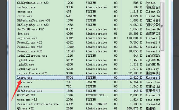Click the csrss.exe row with PID 476

click(x=88, y=12)
